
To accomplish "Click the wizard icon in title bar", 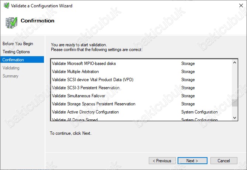I will coord(6,6).
